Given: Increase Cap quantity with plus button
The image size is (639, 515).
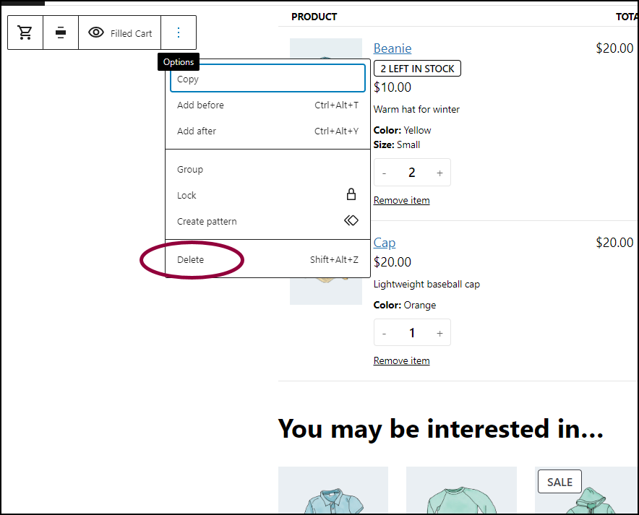Looking at the screenshot, I should click(439, 334).
